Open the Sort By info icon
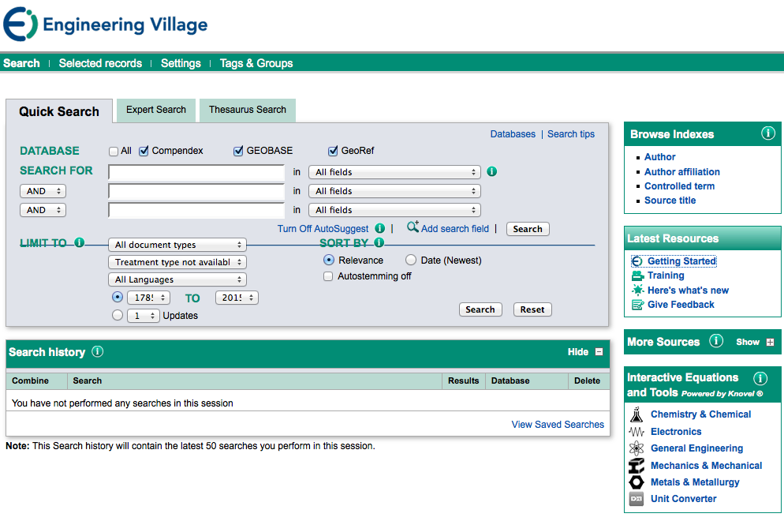 click(379, 242)
